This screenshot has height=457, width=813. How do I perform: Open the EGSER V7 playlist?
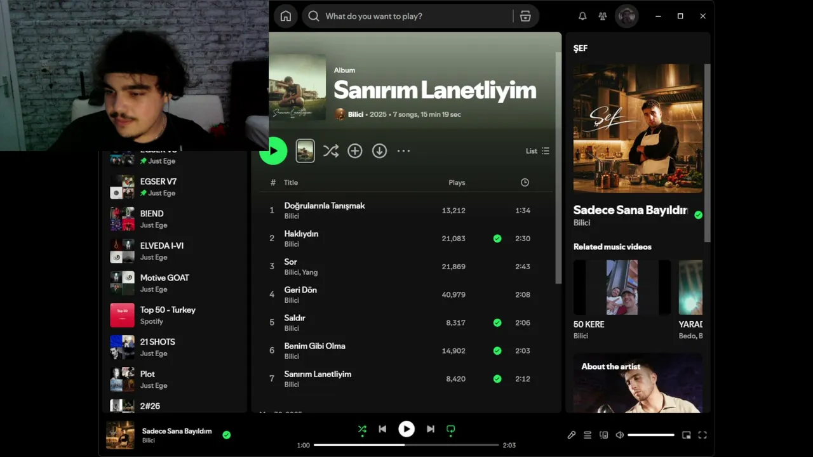175,187
